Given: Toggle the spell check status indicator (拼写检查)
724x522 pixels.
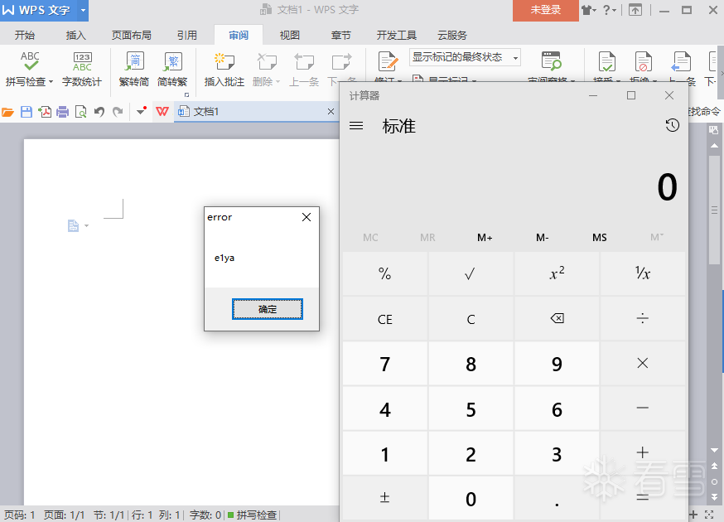Looking at the screenshot, I should coord(252,515).
